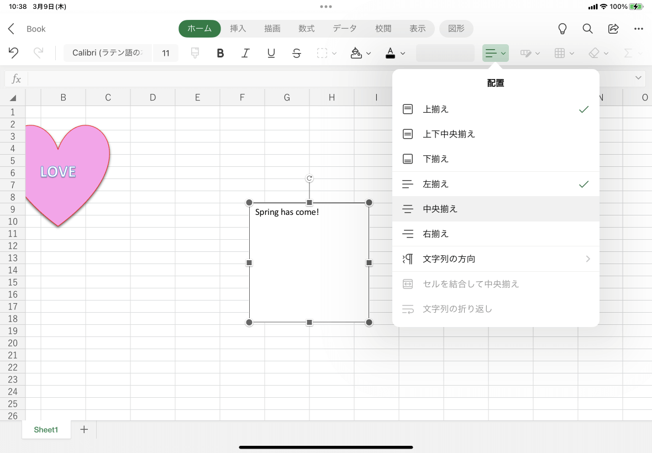Open the three-dot more options menu
This screenshot has width=652, height=453.
(639, 29)
